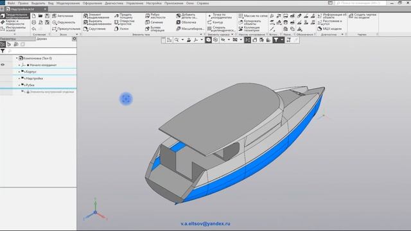
Task: Click Придать толщину tool
Action: point(124,16)
